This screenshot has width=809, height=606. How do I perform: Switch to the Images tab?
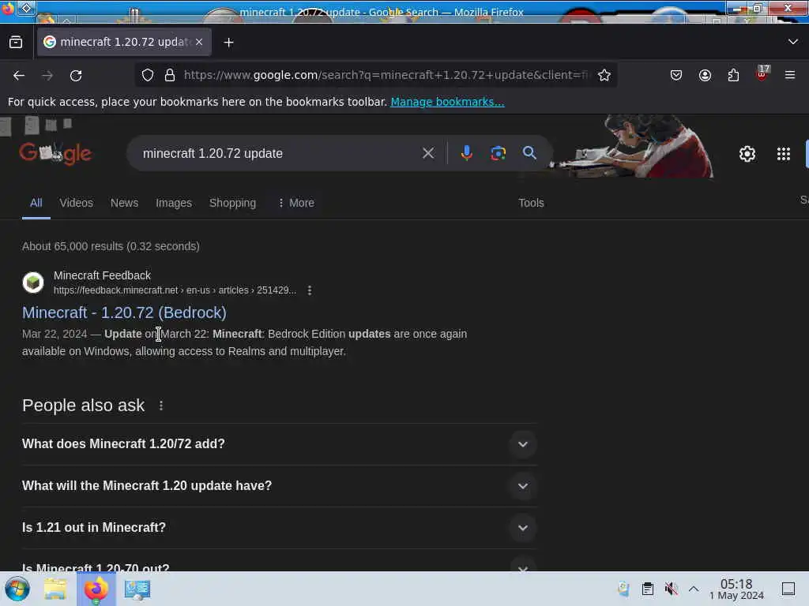[x=174, y=203]
